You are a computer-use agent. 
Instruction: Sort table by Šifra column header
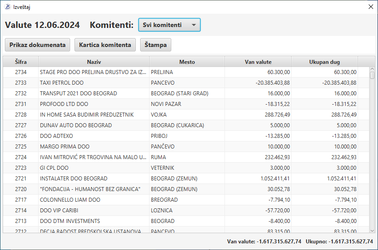point(21,62)
